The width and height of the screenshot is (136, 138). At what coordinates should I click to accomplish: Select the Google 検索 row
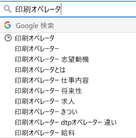click(68, 25)
